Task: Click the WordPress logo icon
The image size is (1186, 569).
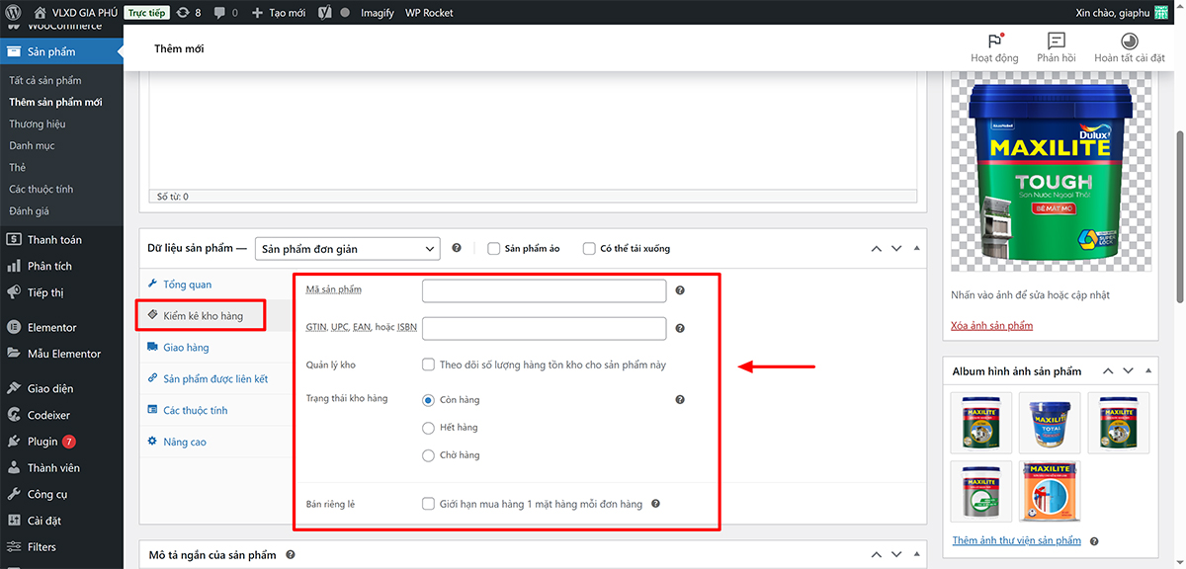Action: click(13, 13)
